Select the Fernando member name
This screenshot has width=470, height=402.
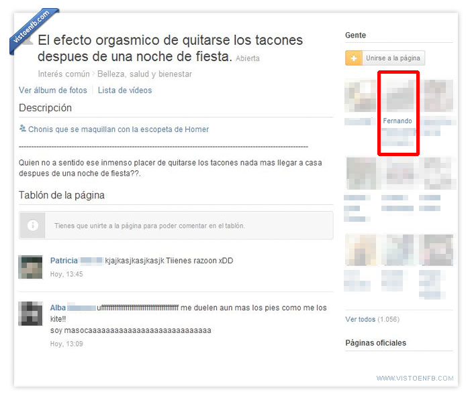(397, 121)
